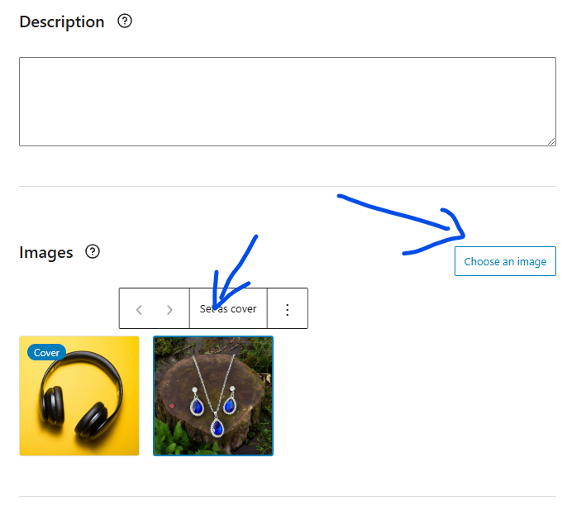Move selected image left with previous arrow

pyautogui.click(x=139, y=309)
